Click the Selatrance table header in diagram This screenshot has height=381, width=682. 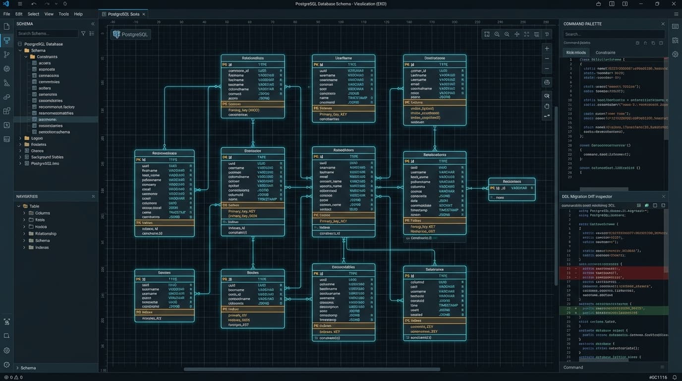(x=435, y=269)
